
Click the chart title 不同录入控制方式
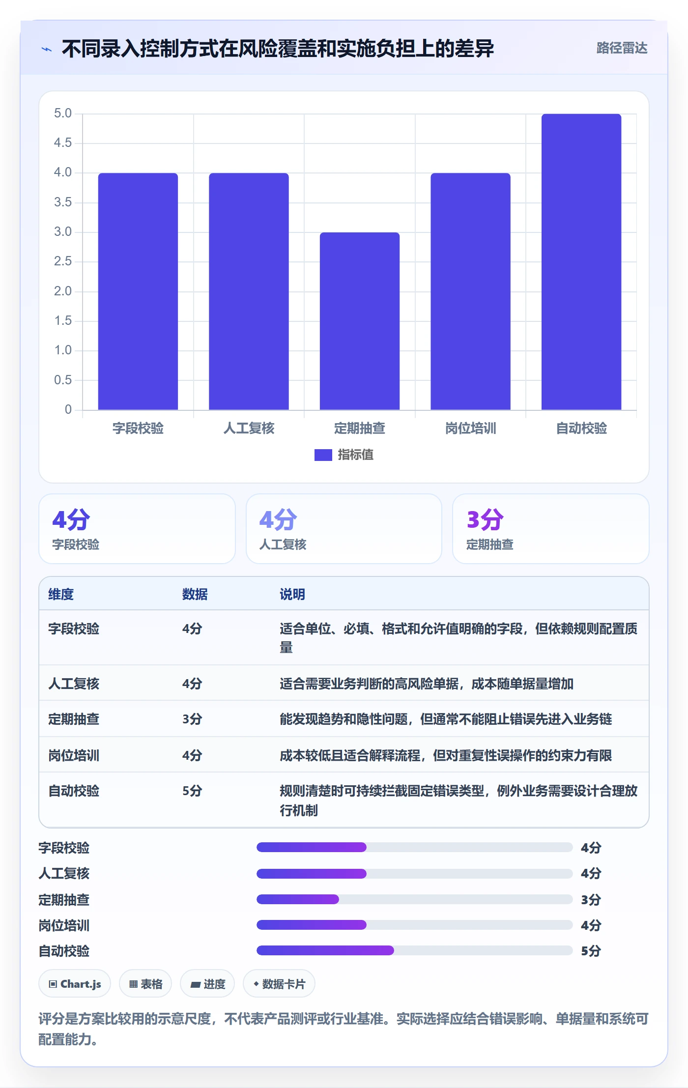coord(278,49)
